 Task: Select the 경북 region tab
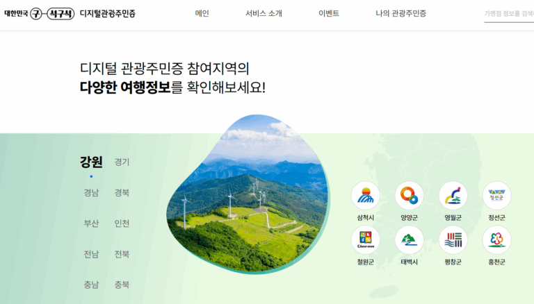(122, 193)
